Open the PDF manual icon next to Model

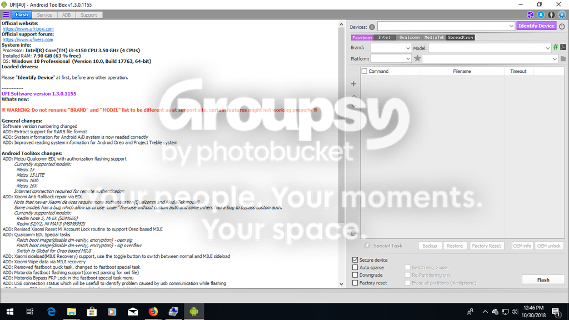point(563,47)
